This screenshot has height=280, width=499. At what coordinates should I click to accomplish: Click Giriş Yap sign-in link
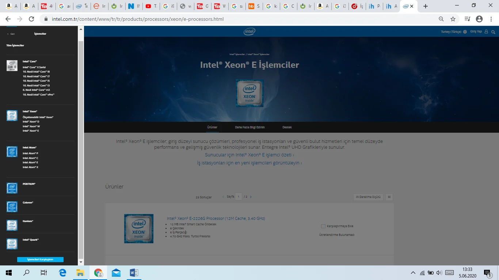coord(476,32)
